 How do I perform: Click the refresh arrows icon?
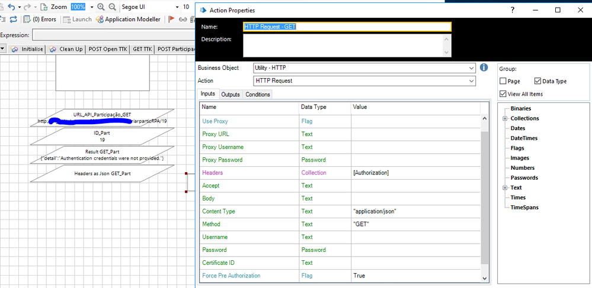pyautogui.click(x=14, y=20)
